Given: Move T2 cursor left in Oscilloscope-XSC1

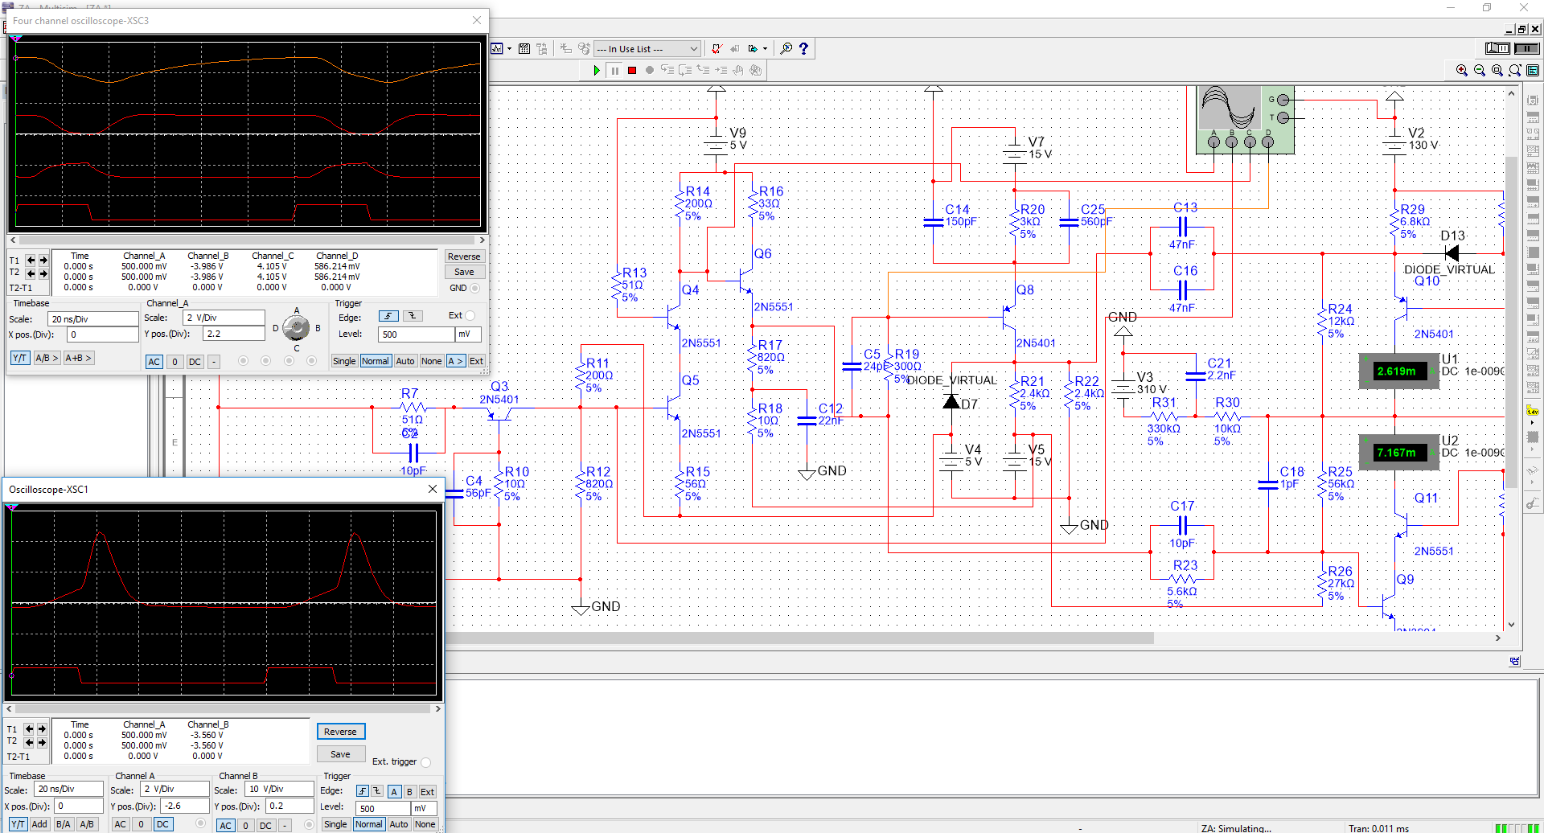Looking at the screenshot, I should pyautogui.click(x=29, y=742).
